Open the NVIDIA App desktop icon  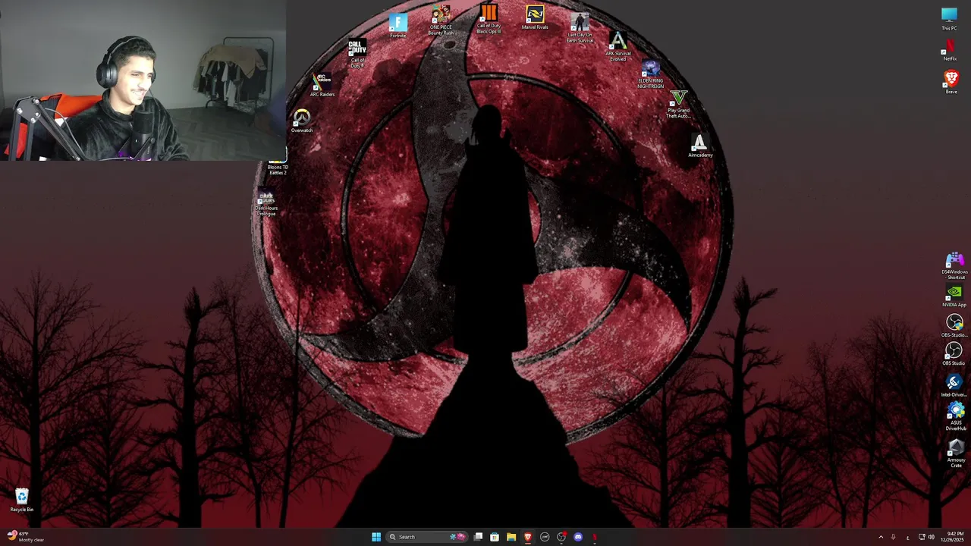click(954, 296)
